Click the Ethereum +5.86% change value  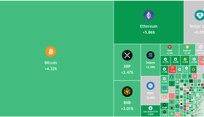[x=149, y=32]
